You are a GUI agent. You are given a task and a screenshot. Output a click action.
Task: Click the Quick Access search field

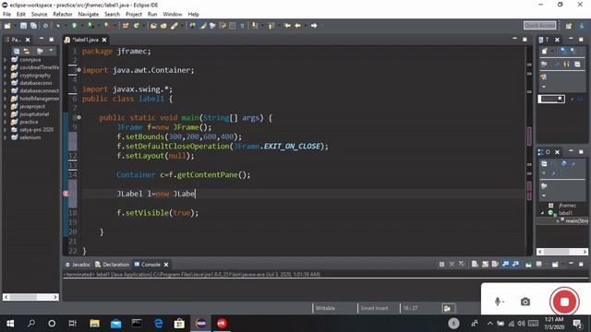[539, 26]
